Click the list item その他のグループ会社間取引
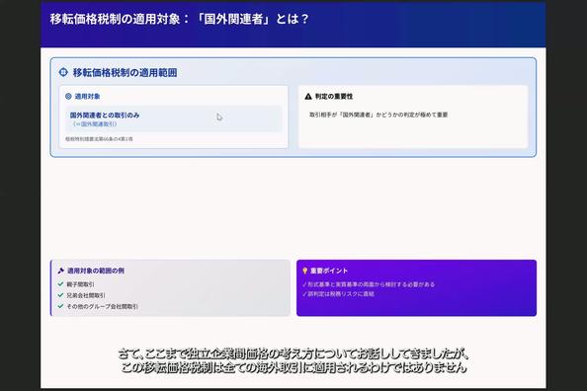The image size is (587, 391). click(102, 306)
